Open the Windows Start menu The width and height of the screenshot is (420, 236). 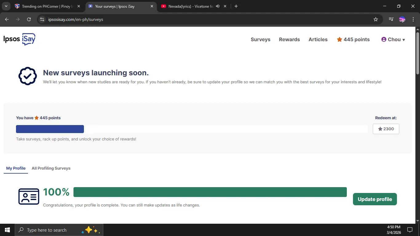pyautogui.click(x=7, y=230)
